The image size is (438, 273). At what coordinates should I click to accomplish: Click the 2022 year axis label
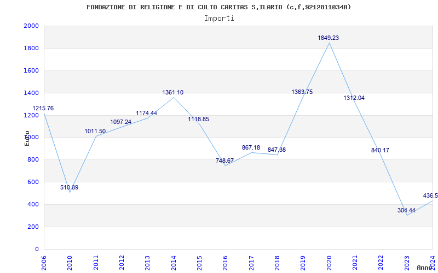(x=381, y=263)
